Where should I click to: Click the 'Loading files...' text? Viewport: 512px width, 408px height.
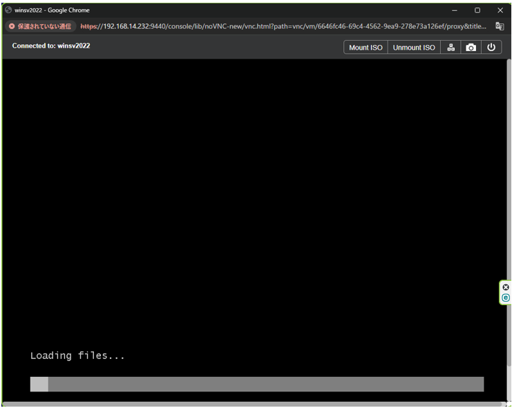(77, 355)
